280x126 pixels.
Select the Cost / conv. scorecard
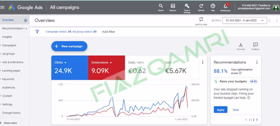[x=143, y=68]
